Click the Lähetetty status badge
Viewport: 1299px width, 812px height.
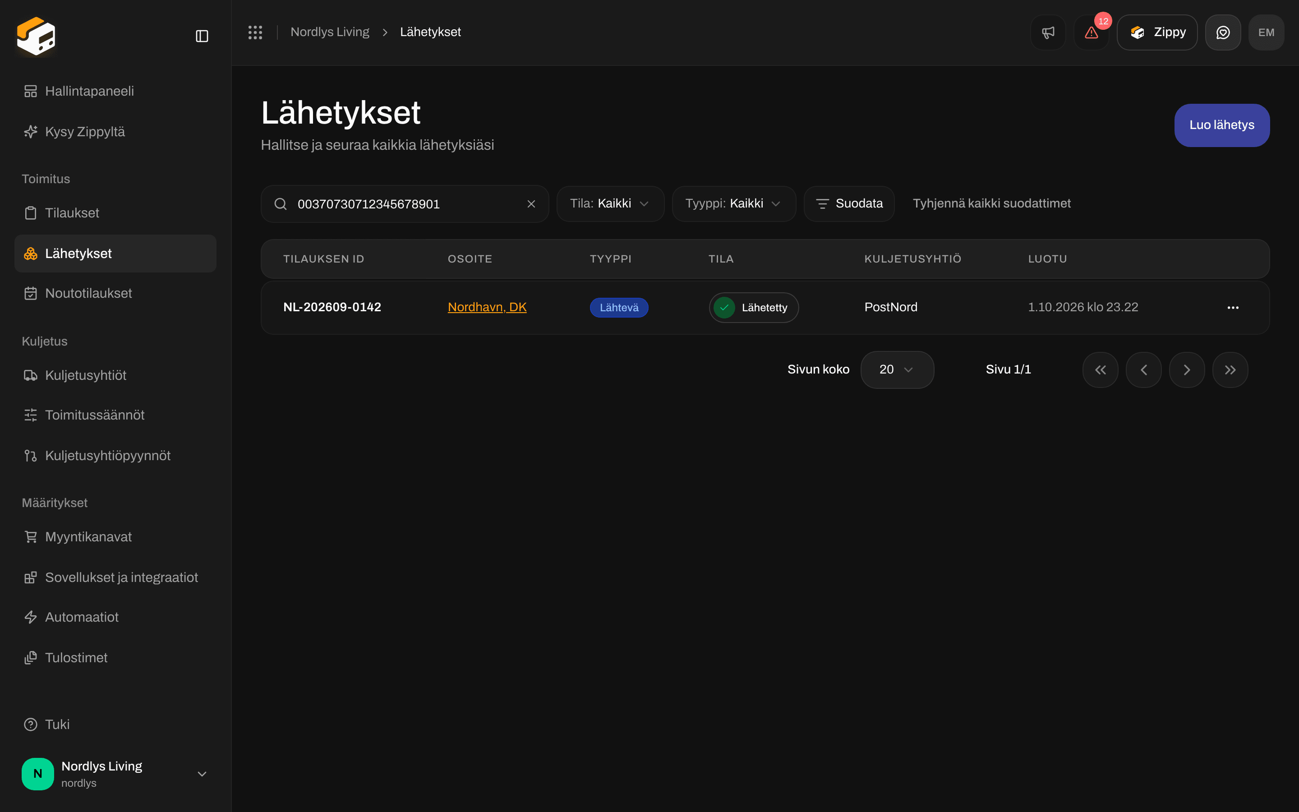754,308
